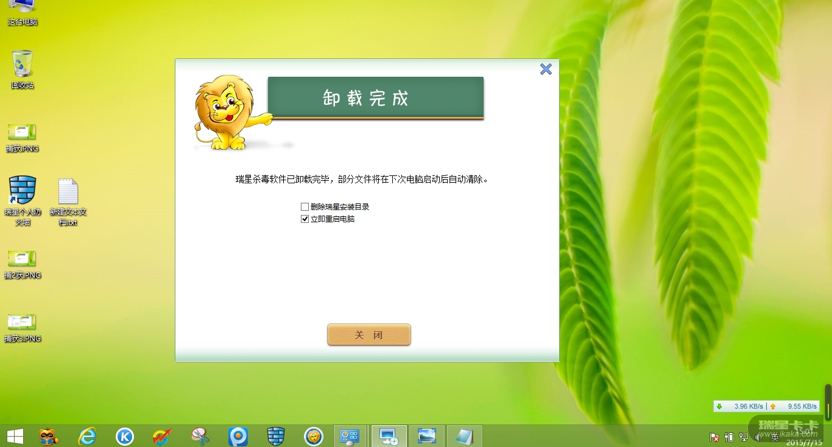Open the blue K app on taskbar

point(125,436)
